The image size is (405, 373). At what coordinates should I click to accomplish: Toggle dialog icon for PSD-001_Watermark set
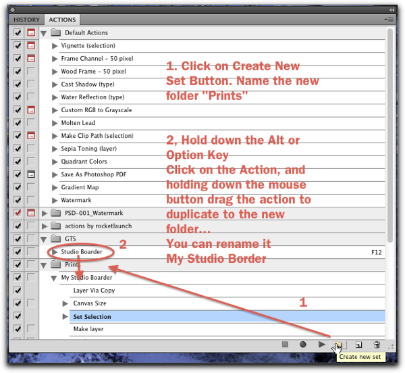[x=31, y=213]
